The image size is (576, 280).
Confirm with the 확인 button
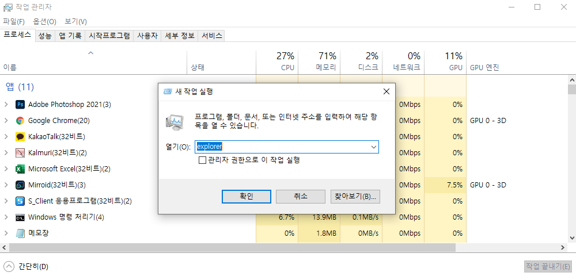click(x=247, y=197)
